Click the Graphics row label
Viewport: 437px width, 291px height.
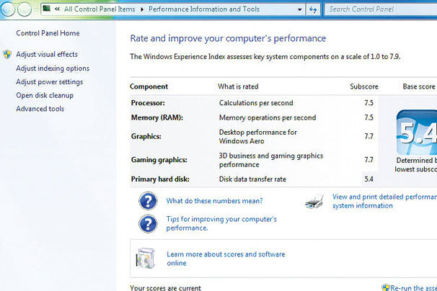pos(146,136)
